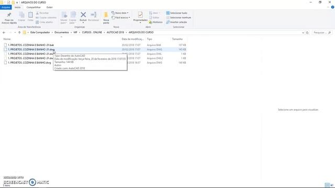
Task: Switch to details view icon in status bar
Action: pyautogui.click(x=327, y=185)
